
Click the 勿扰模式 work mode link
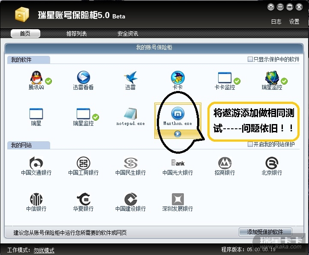pos(44,250)
